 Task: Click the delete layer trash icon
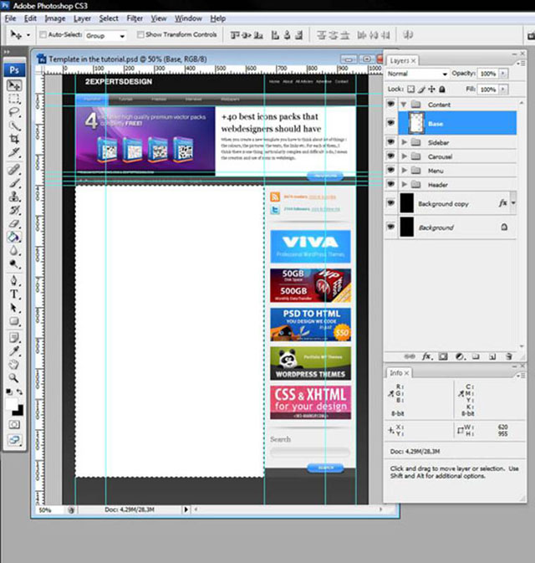508,356
